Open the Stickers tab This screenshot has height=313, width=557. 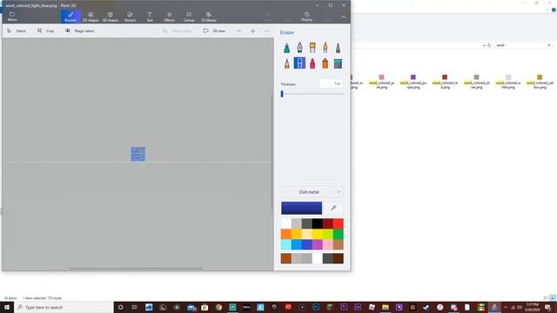coord(130,17)
